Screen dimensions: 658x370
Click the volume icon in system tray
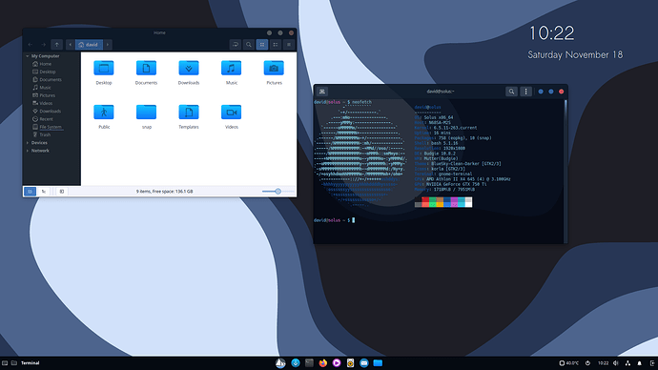pos(616,363)
